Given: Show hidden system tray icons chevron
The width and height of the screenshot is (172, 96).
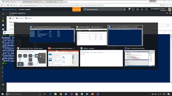Looking at the screenshot, I should click(150, 94).
